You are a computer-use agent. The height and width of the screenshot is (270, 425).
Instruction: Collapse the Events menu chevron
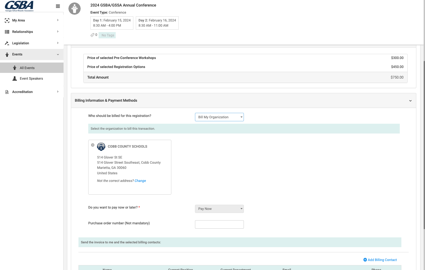click(58, 55)
